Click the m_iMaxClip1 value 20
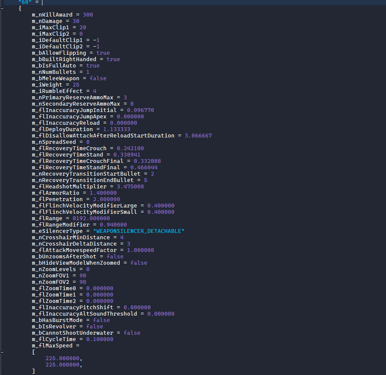 point(82,28)
